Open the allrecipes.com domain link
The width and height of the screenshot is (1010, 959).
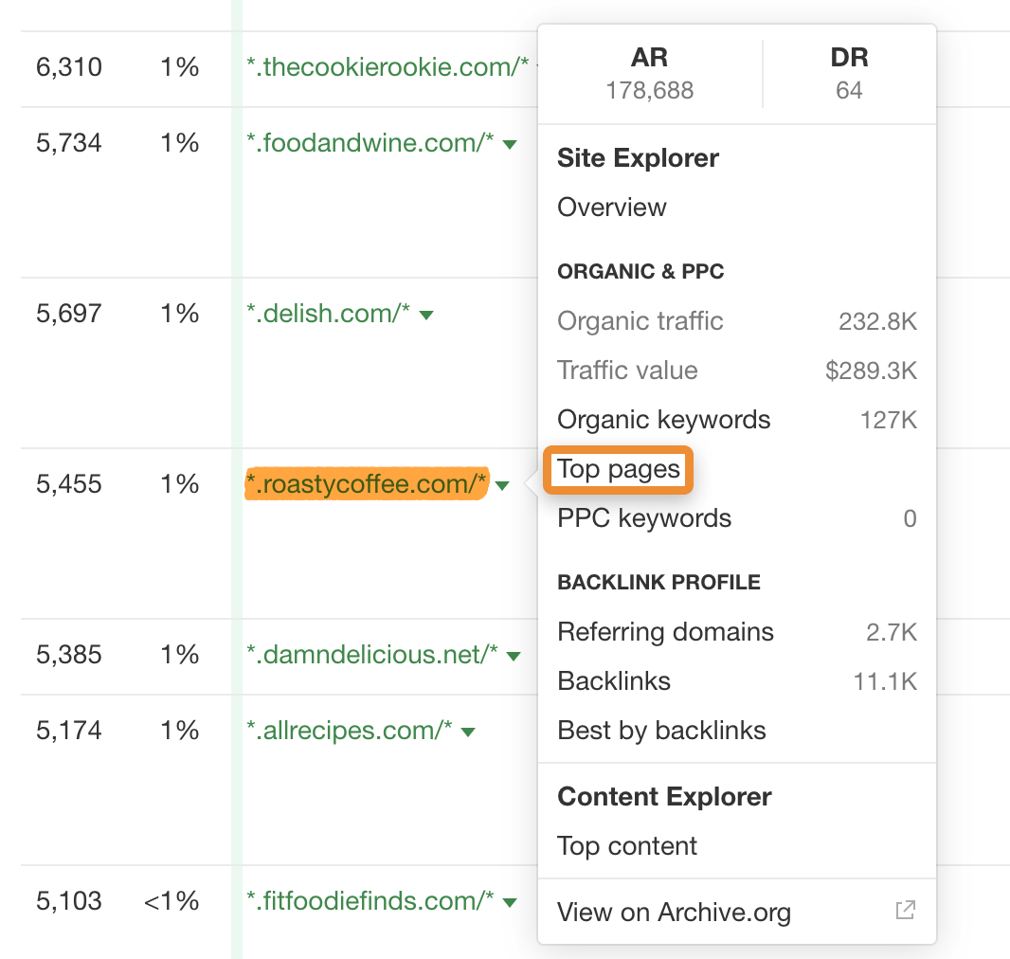coord(349,731)
